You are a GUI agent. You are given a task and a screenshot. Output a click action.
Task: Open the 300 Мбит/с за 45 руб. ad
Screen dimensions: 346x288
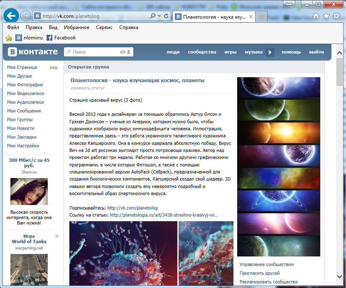(29, 163)
